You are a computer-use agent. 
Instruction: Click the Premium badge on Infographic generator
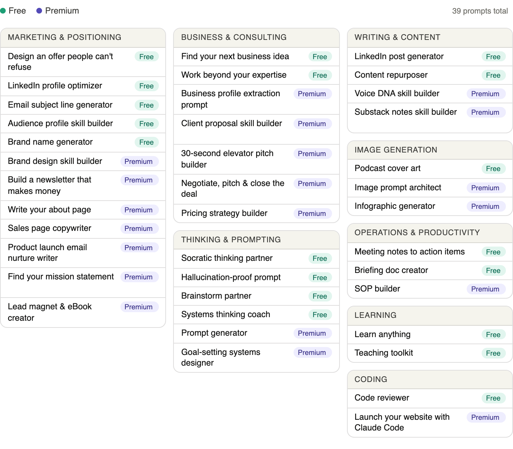click(x=486, y=206)
